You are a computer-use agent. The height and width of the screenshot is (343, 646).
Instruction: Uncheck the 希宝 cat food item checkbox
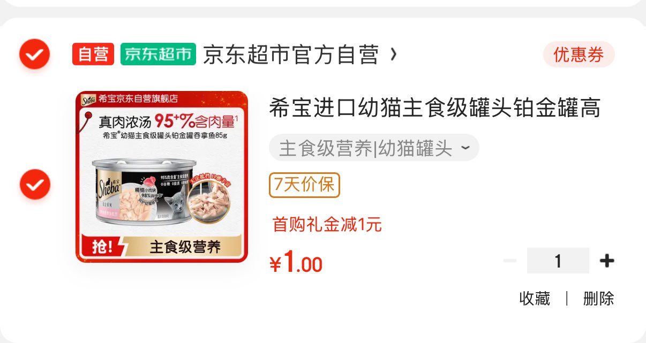tap(35, 185)
